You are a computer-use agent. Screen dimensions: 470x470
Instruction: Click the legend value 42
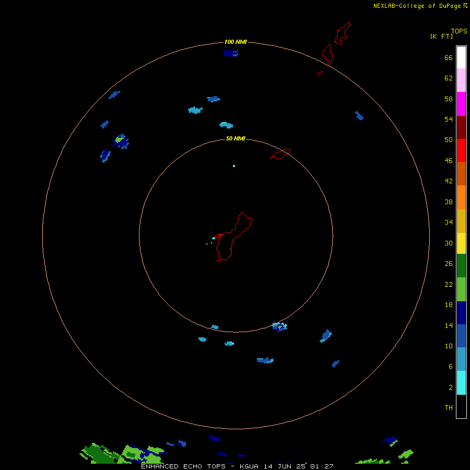(449, 181)
